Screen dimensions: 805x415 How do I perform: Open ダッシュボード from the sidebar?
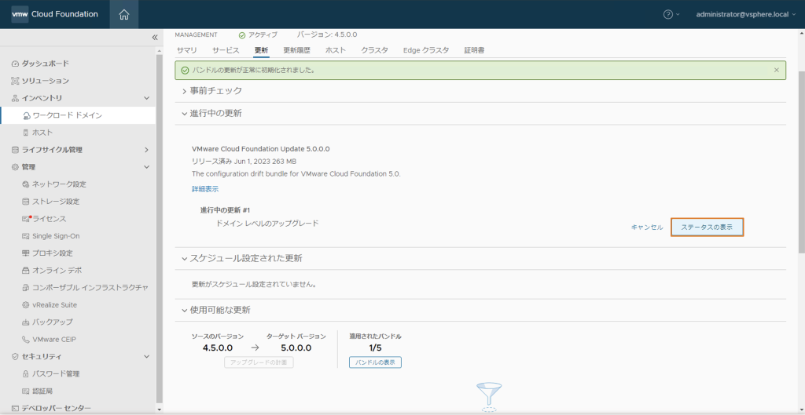coord(45,64)
